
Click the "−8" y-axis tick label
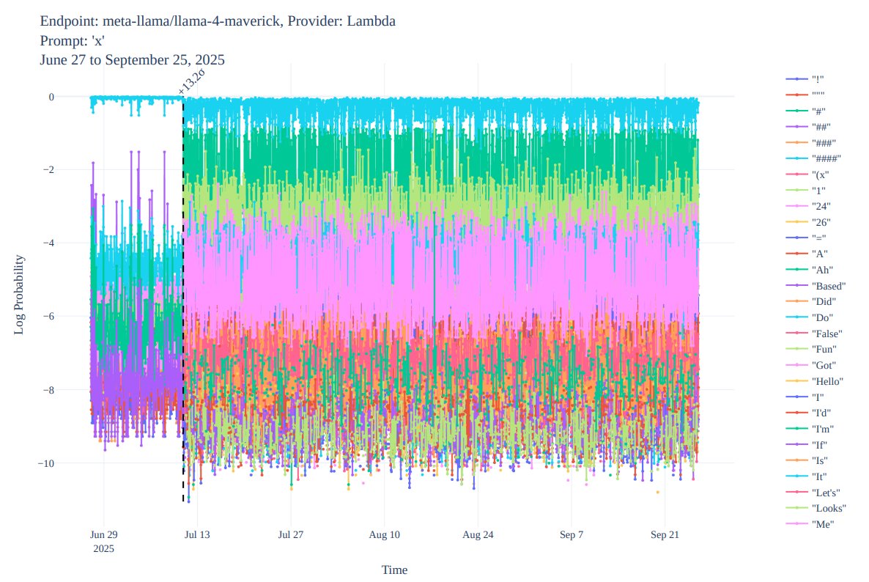pos(48,390)
